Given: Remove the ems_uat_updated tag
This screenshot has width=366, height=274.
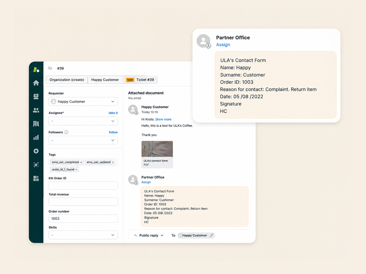Looking at the screenshot, I should (x=113, y=162).
